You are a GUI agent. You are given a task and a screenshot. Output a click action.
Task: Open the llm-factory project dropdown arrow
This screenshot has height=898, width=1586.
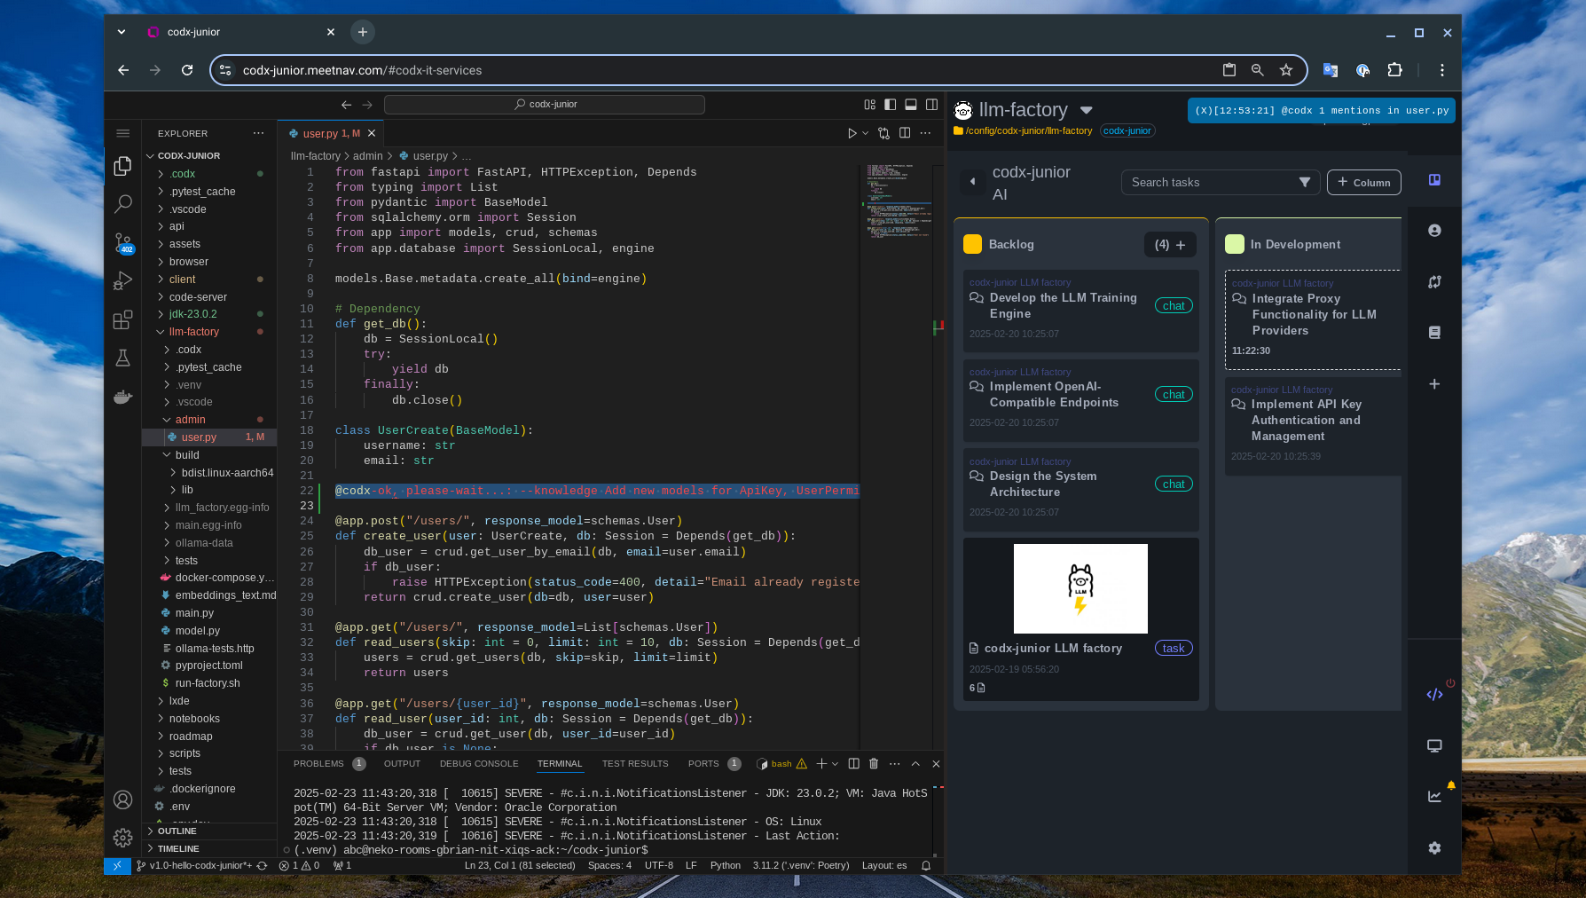click(x=1087, y=110)
